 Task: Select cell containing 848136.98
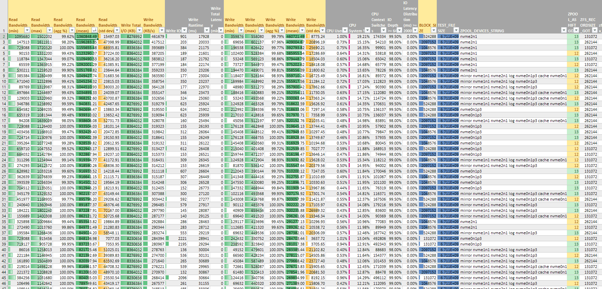point(87,238)
